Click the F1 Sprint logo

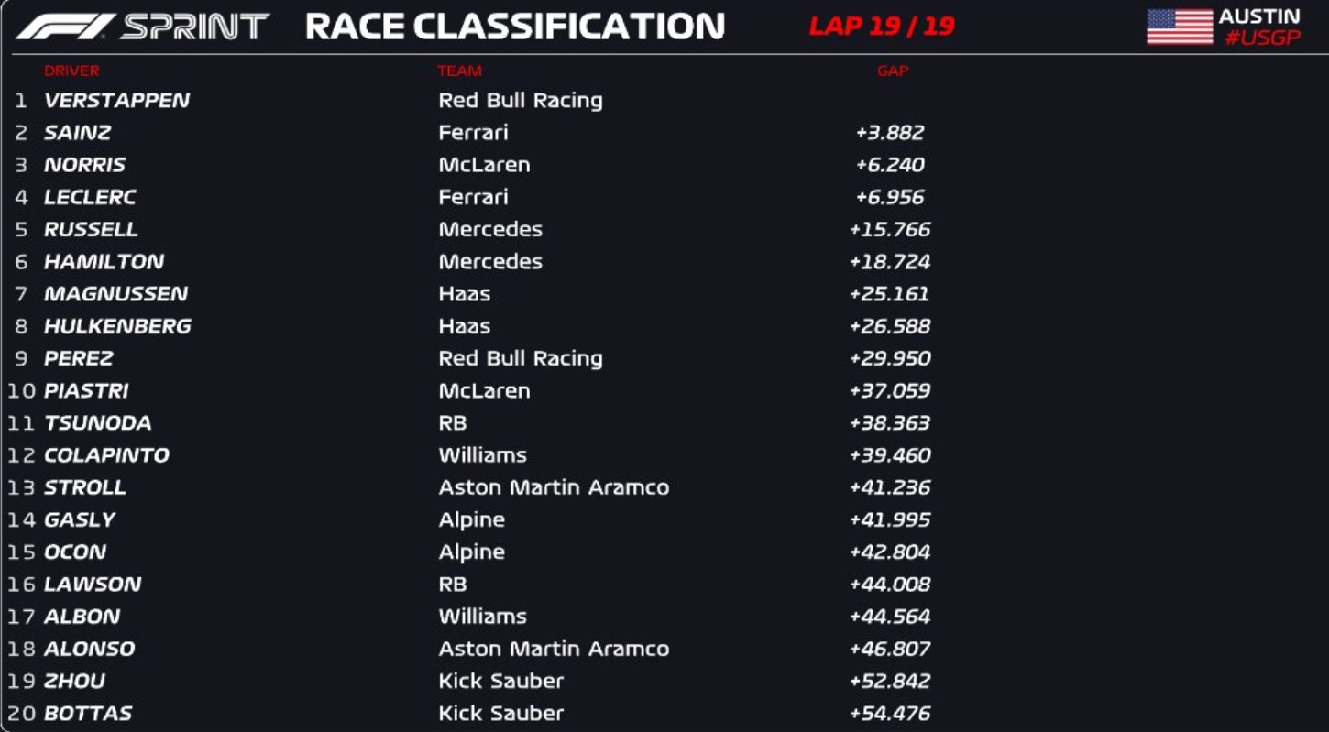(142, 27)
